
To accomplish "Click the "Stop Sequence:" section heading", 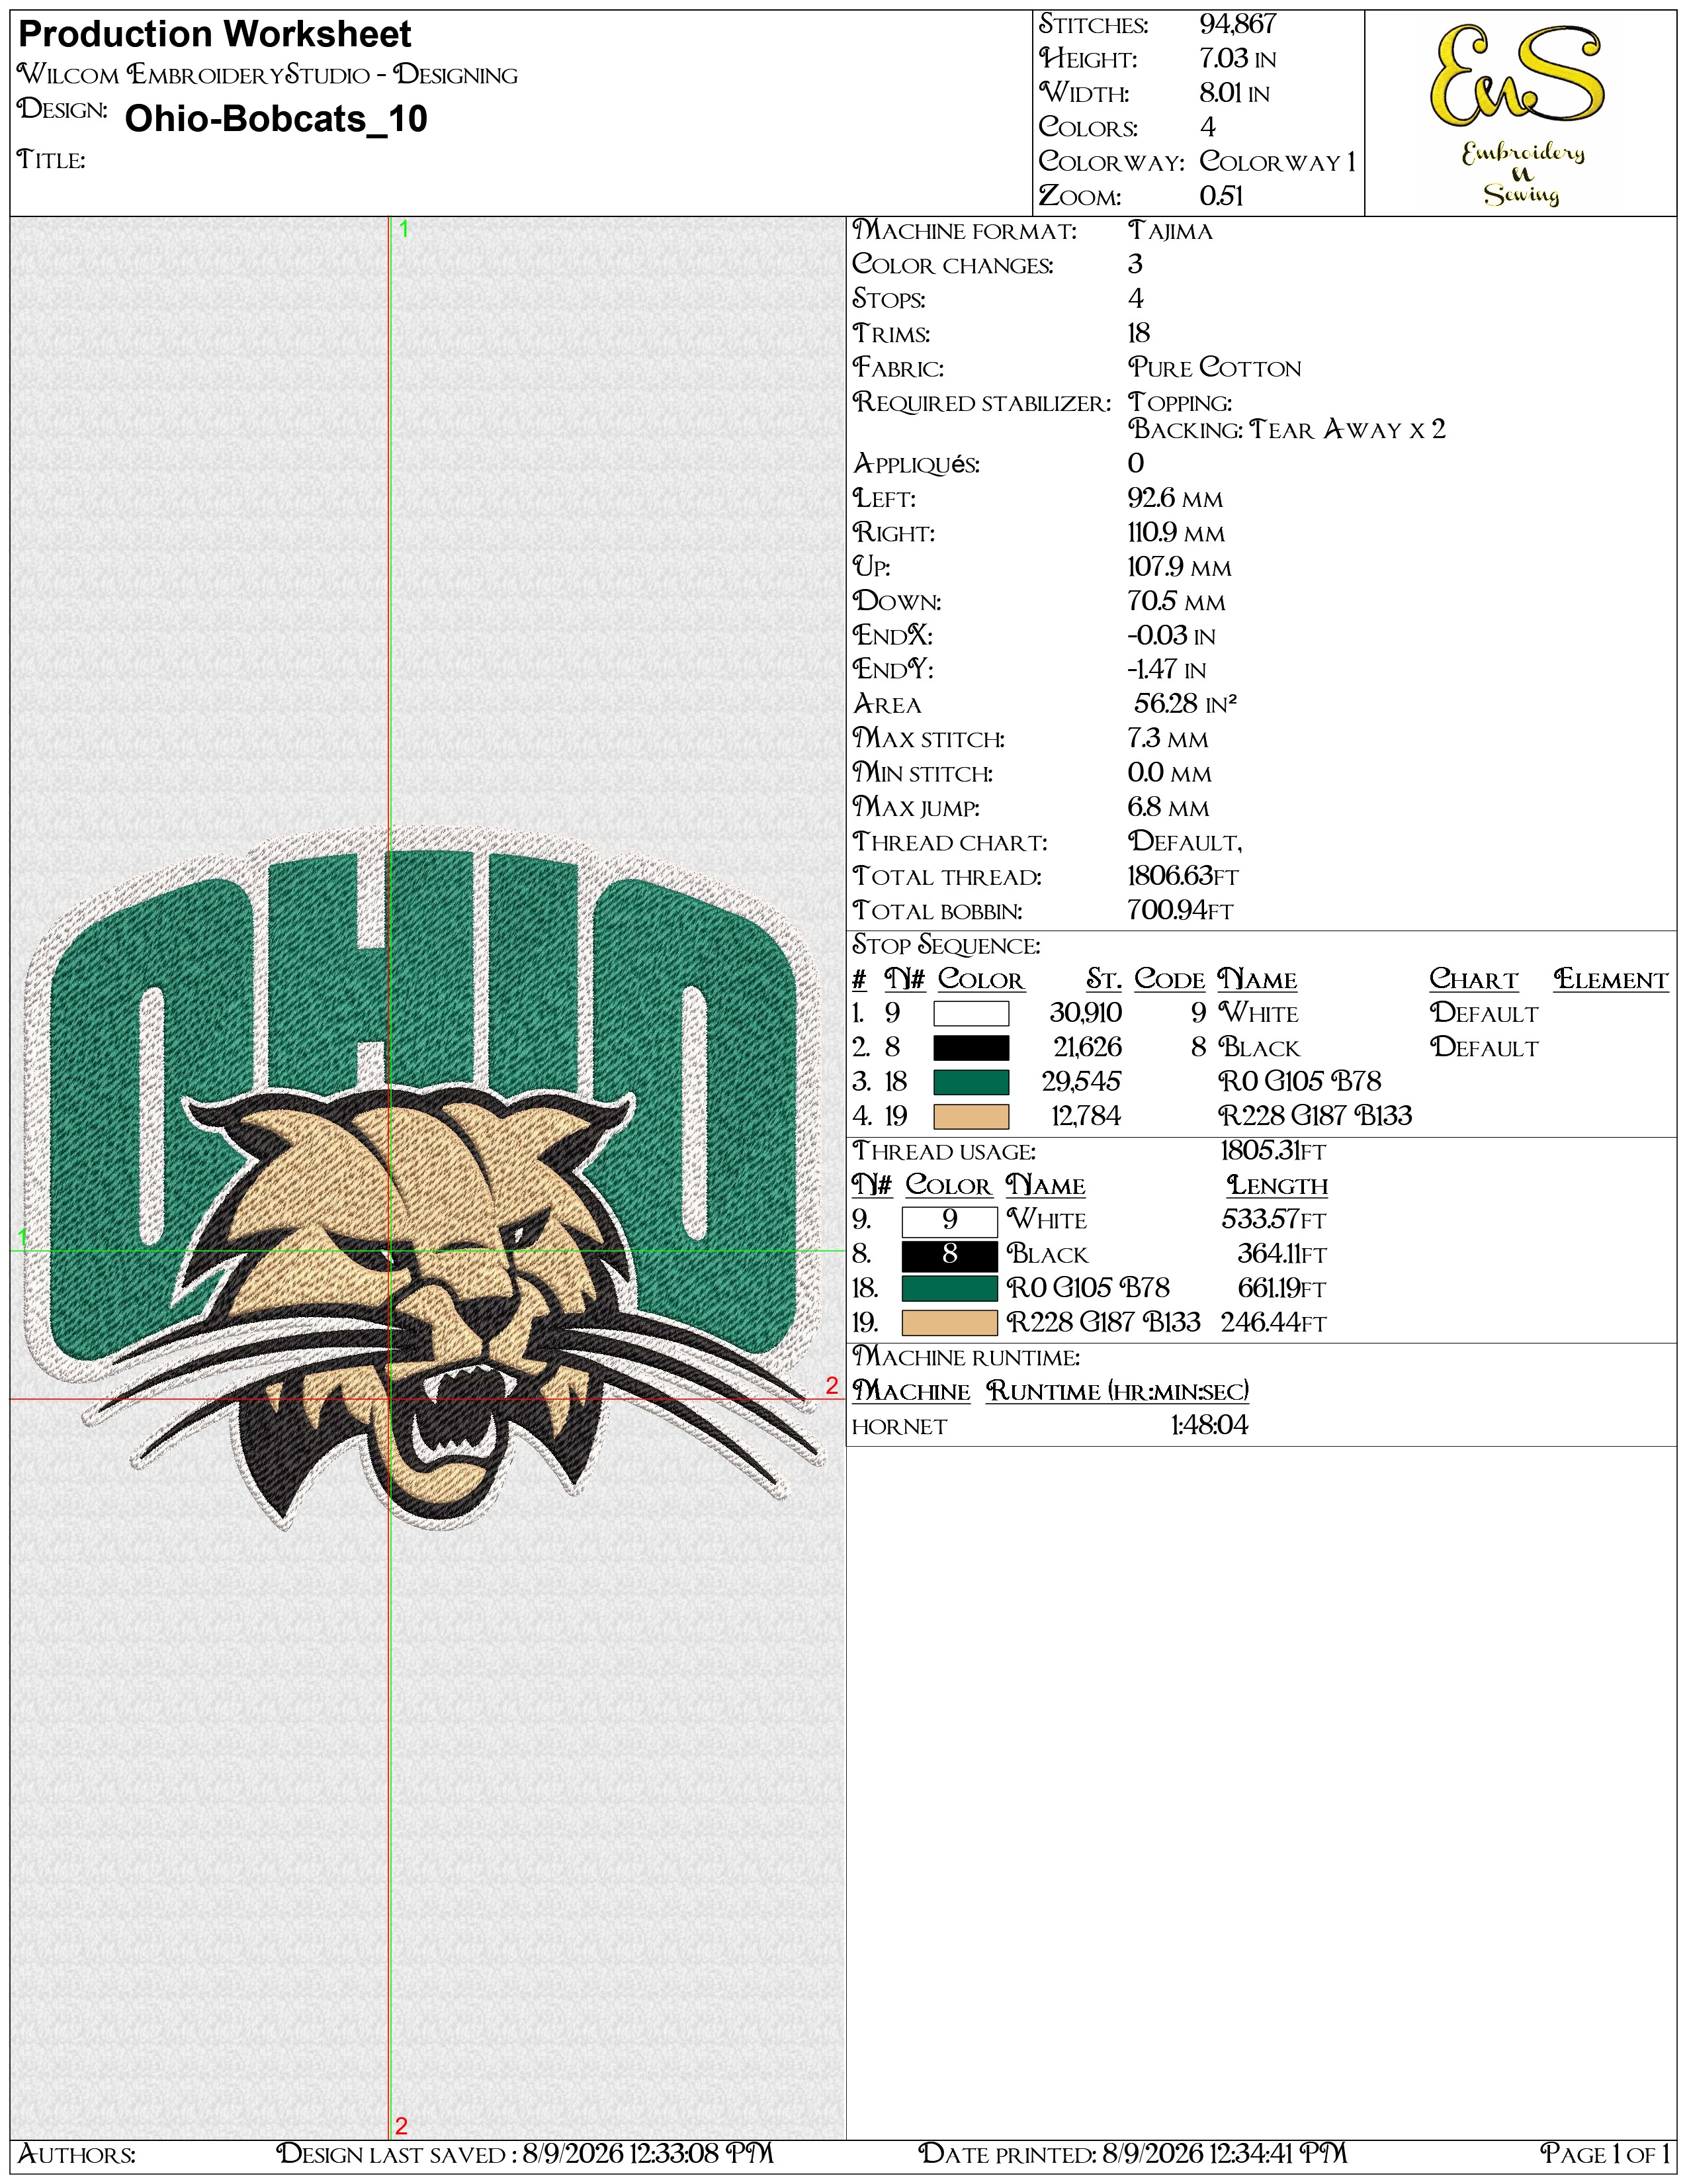I will pos(947,946).
